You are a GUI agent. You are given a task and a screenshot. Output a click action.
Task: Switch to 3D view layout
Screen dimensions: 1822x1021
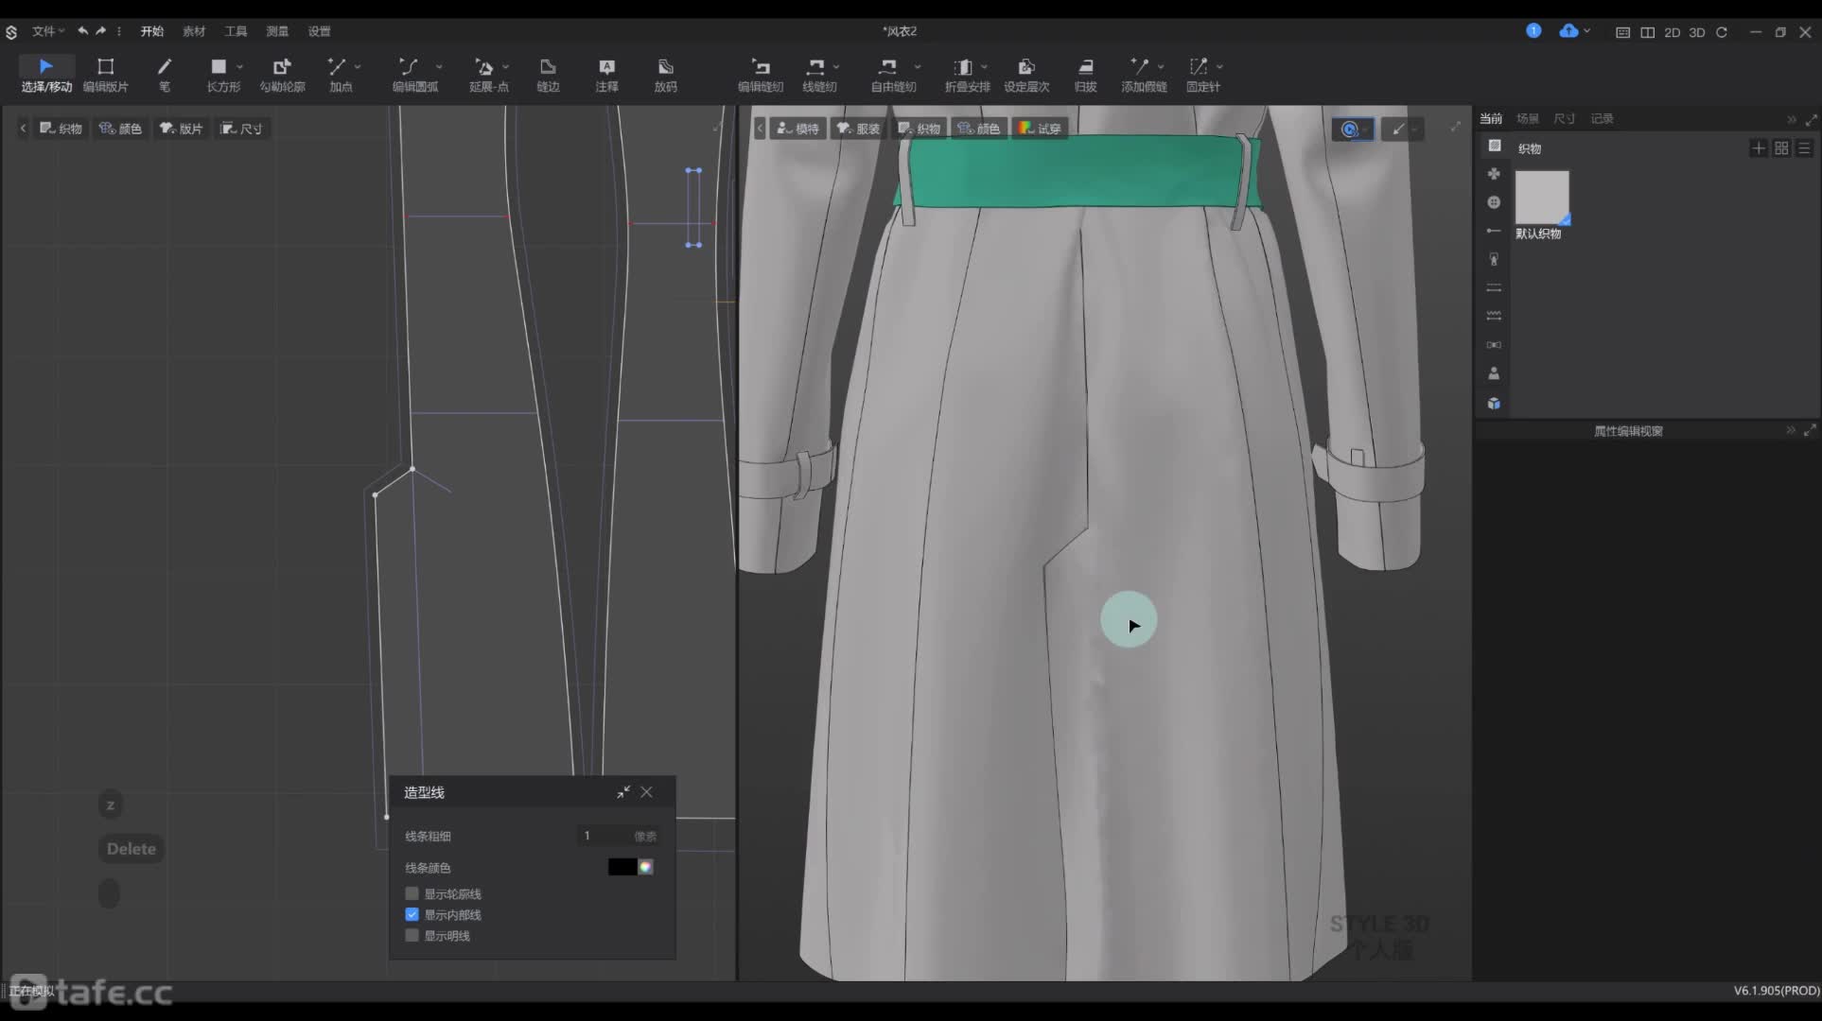1696,32
